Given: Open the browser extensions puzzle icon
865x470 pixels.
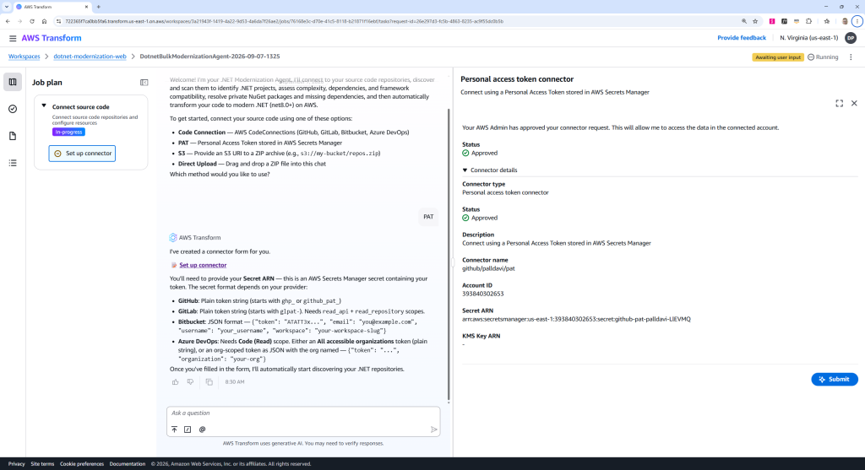Looking at the screenshot, I should coord(808,21).
